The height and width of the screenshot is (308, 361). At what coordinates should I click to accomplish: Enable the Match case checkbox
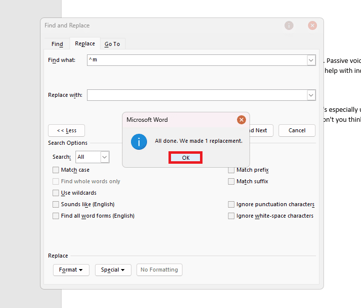coord(56,170)
